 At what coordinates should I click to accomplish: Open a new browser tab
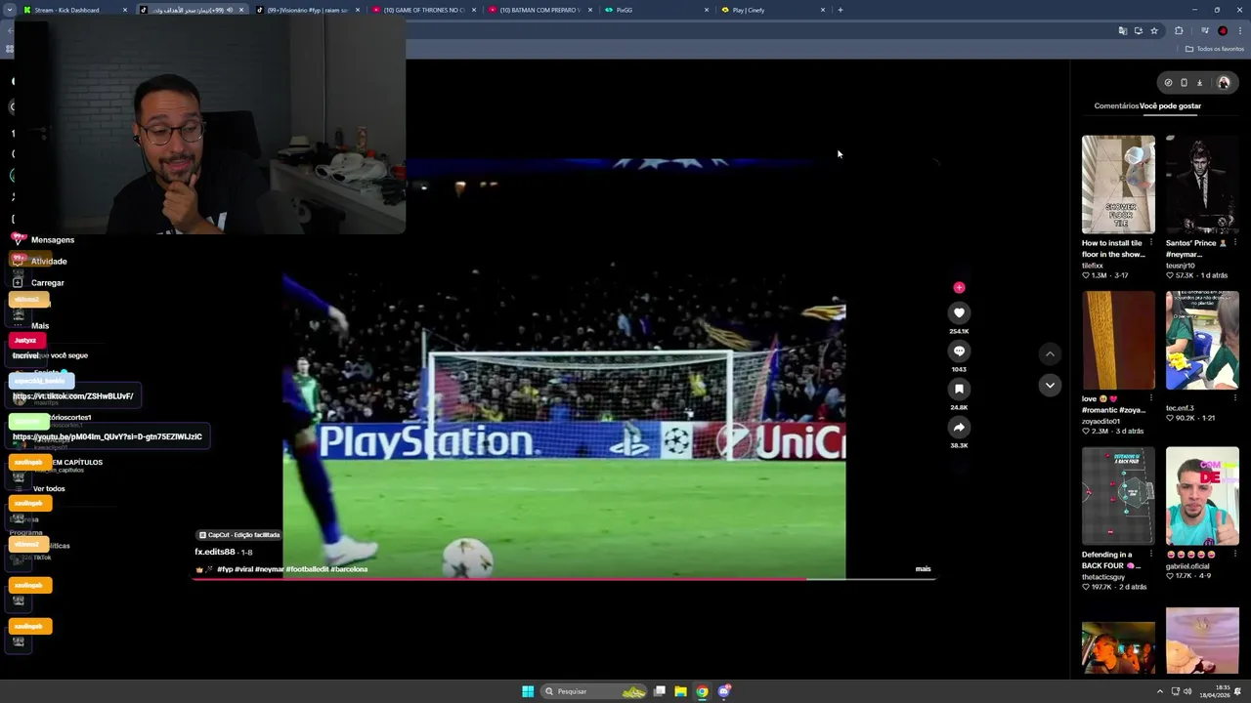point(841,10)
